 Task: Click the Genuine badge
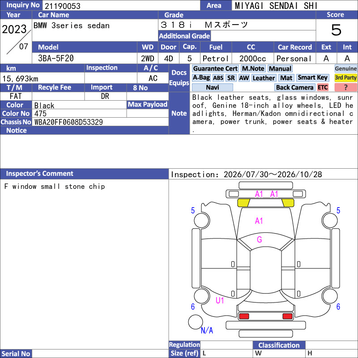(x=345, y=68)
